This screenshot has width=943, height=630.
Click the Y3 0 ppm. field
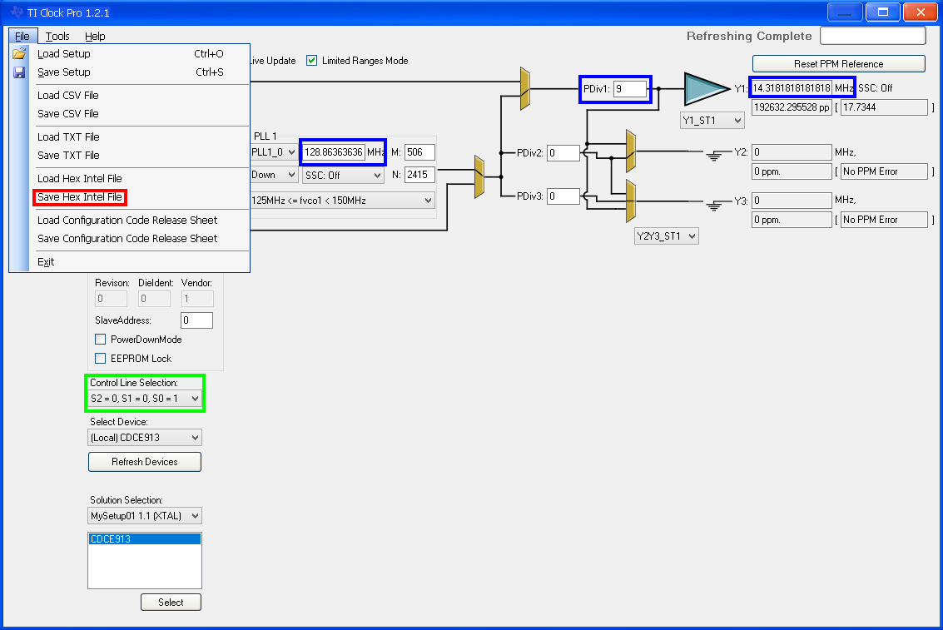click(792, 220)
